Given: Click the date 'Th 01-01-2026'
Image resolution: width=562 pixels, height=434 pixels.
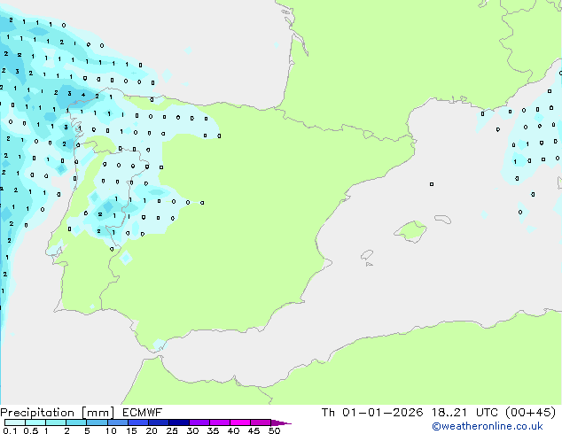Looking at the screenshot, I should pos(372,413).
